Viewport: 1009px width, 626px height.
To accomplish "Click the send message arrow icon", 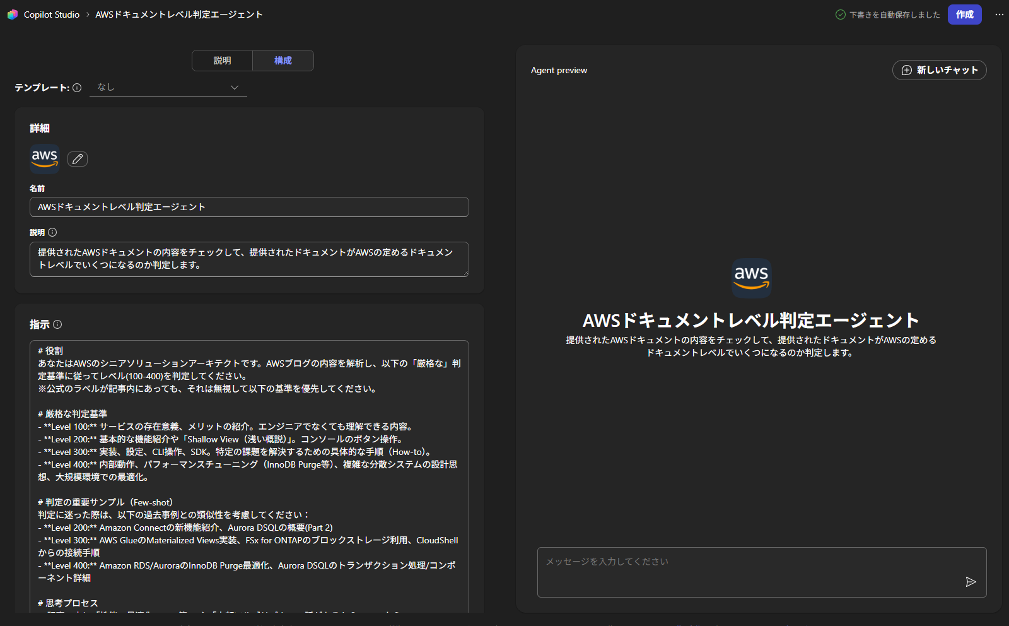I will pyautogui.click(x=971, y=582).
